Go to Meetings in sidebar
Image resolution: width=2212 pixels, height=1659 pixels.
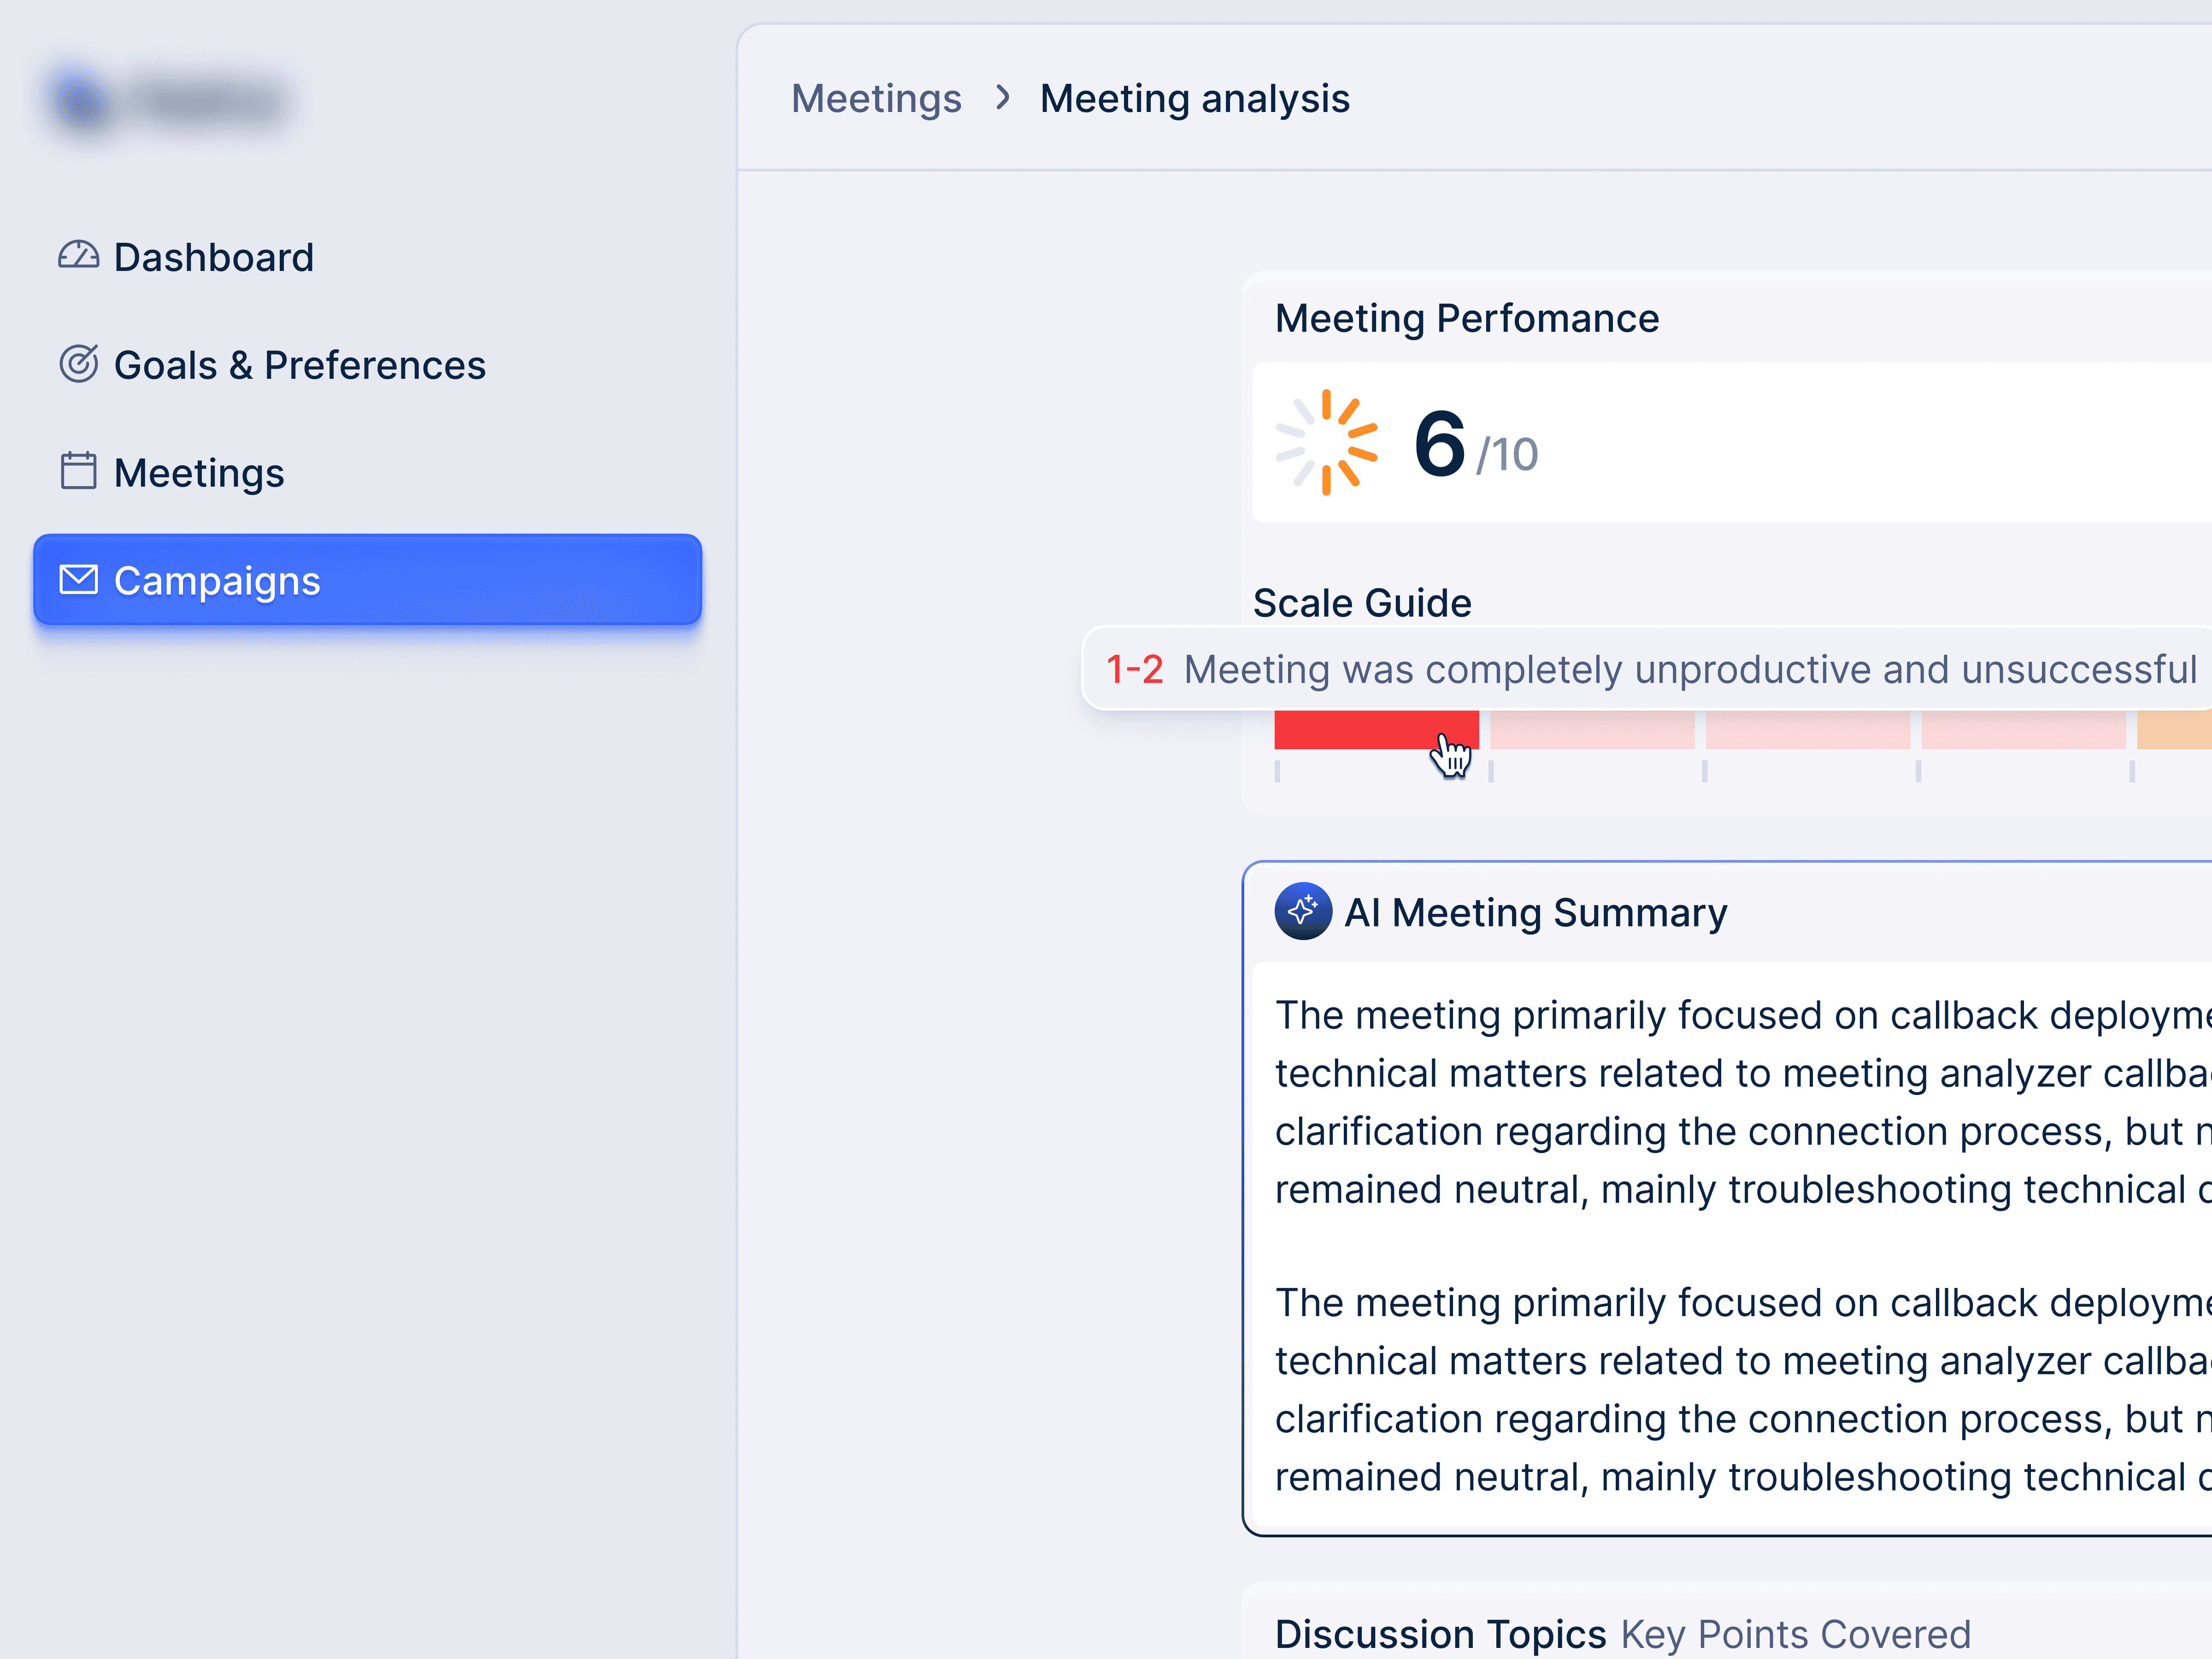click(x=199, y=473)
